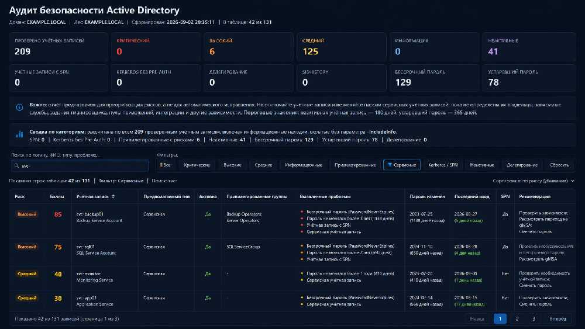Click the last logon date 2026-09-01
585x329 pixels.
(466, 273)
